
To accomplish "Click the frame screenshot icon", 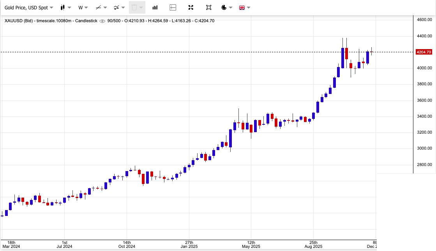I will click(209, 7).
